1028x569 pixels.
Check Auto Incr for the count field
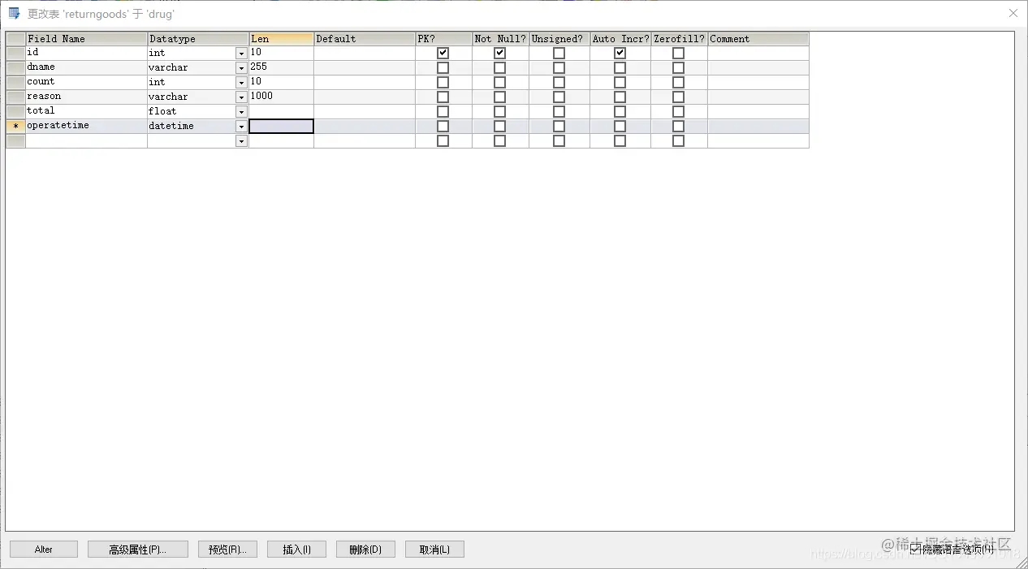(620, 82)
